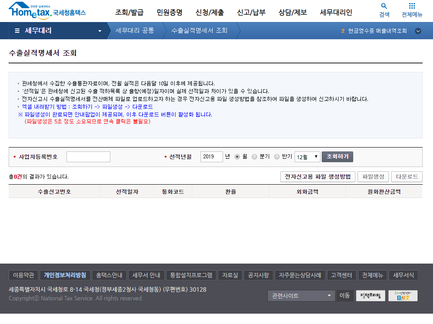
Task: Open the 신고/납부 menu
Action: coord(251,12)
